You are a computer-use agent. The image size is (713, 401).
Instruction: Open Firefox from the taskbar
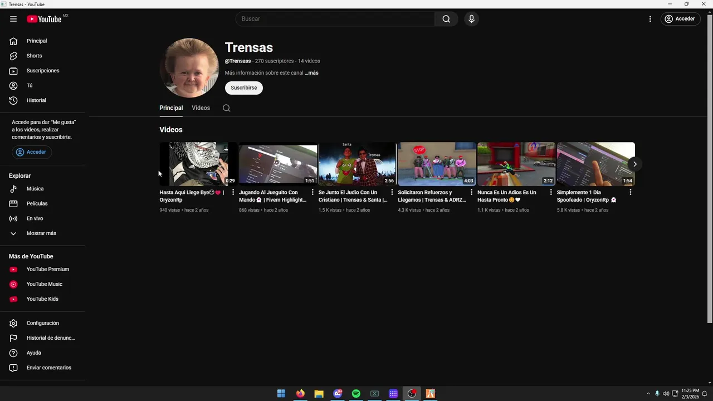300,394
